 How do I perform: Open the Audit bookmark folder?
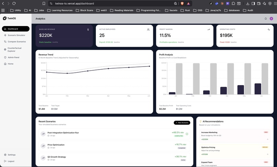coord(248,10)
